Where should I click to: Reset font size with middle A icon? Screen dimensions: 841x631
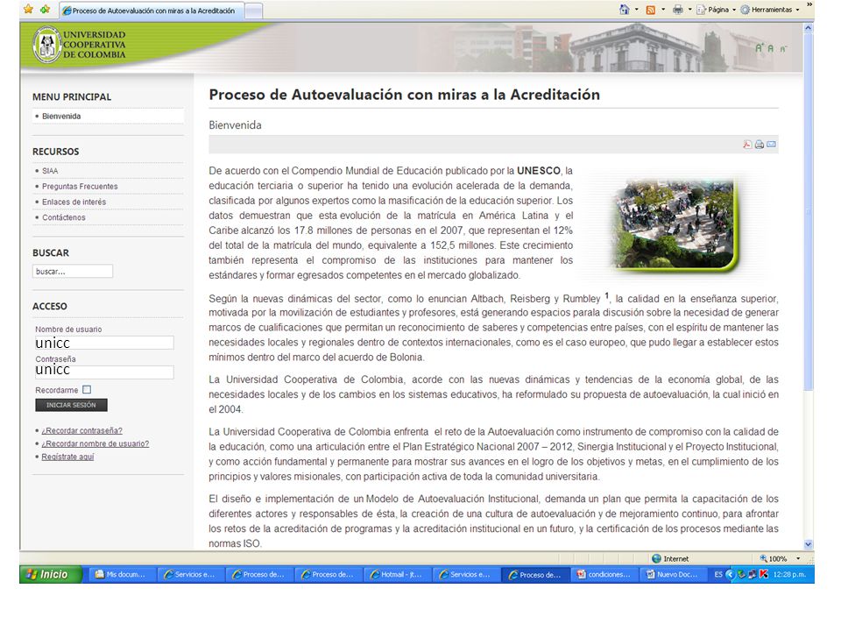(x=771, y=48)
